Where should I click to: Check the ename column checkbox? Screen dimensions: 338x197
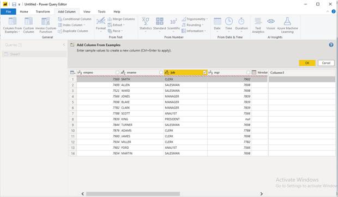point(161,73)
